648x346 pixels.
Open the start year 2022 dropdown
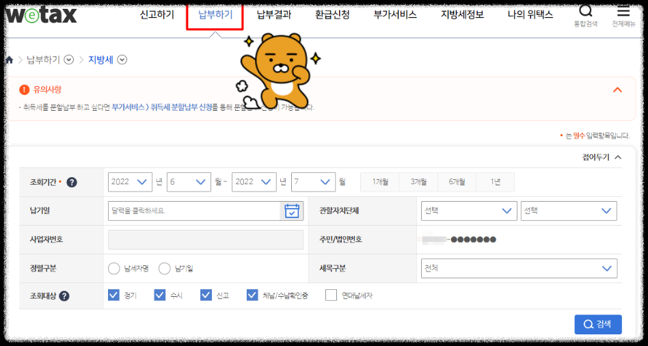130,182
